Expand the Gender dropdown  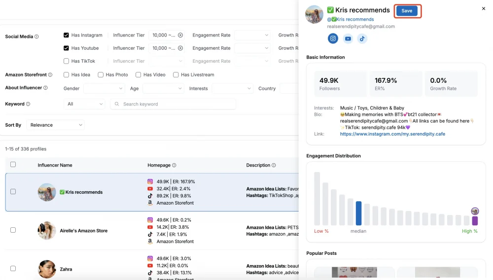click(x=104, y=89)
